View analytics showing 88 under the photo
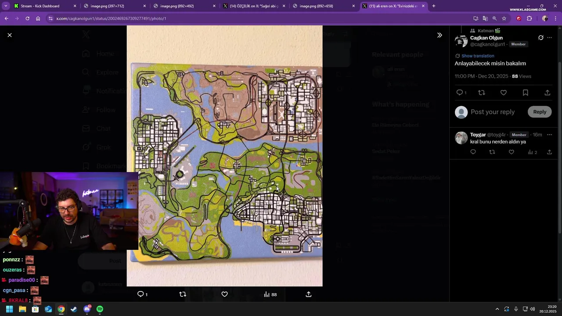Screen dimensions: 562x316 [270, 294]
